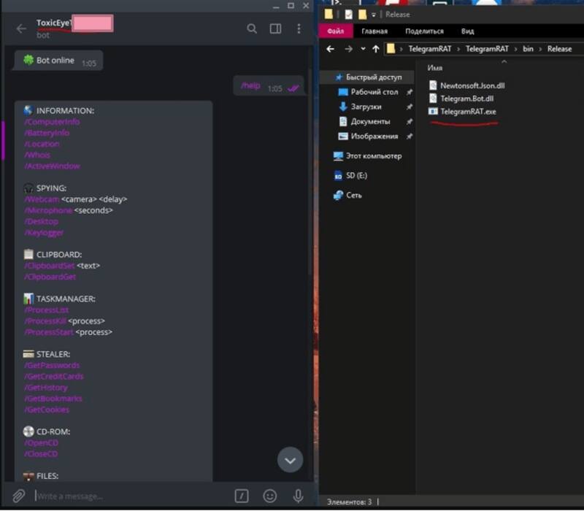This screenshot has width=584, height=511.
Task: Toggle the Telegram right side panel
Action: pos(275,28)
